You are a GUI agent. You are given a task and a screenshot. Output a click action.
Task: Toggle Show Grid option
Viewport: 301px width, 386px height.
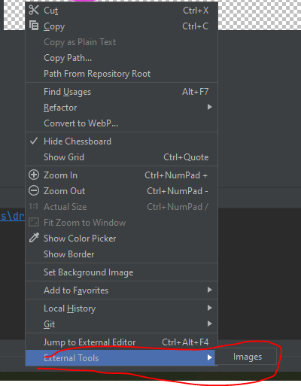click(x=121, y=157)
